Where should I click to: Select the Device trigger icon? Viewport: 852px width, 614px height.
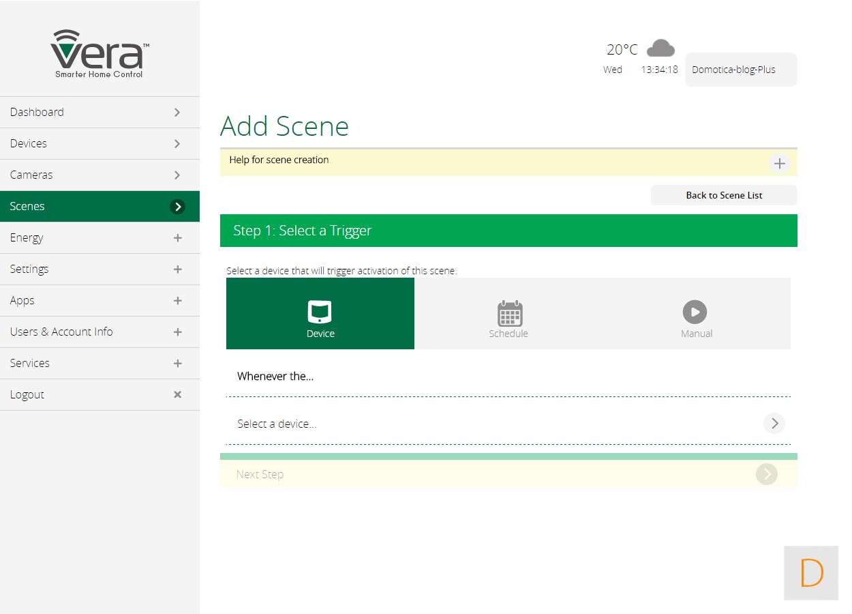[320, 312]
